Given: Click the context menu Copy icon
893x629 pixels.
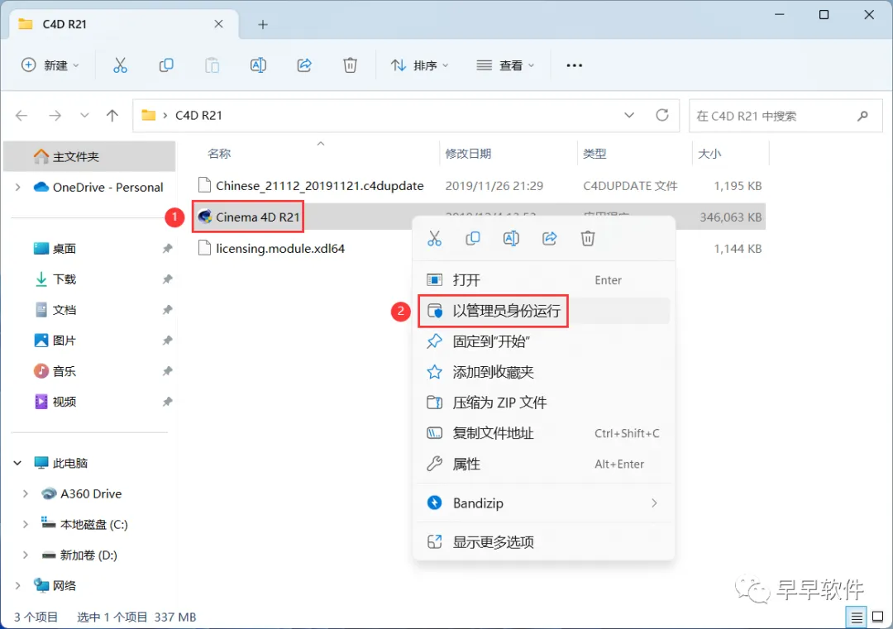Looking at the screenshot, I should pyautogui.click(x=473, y=239).
